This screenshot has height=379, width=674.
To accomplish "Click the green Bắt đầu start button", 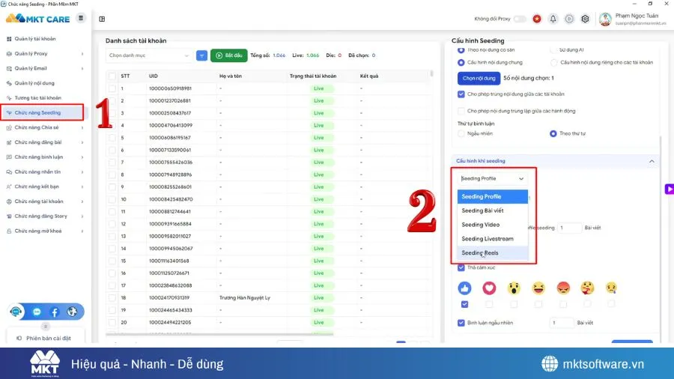I will click(228, 55).
